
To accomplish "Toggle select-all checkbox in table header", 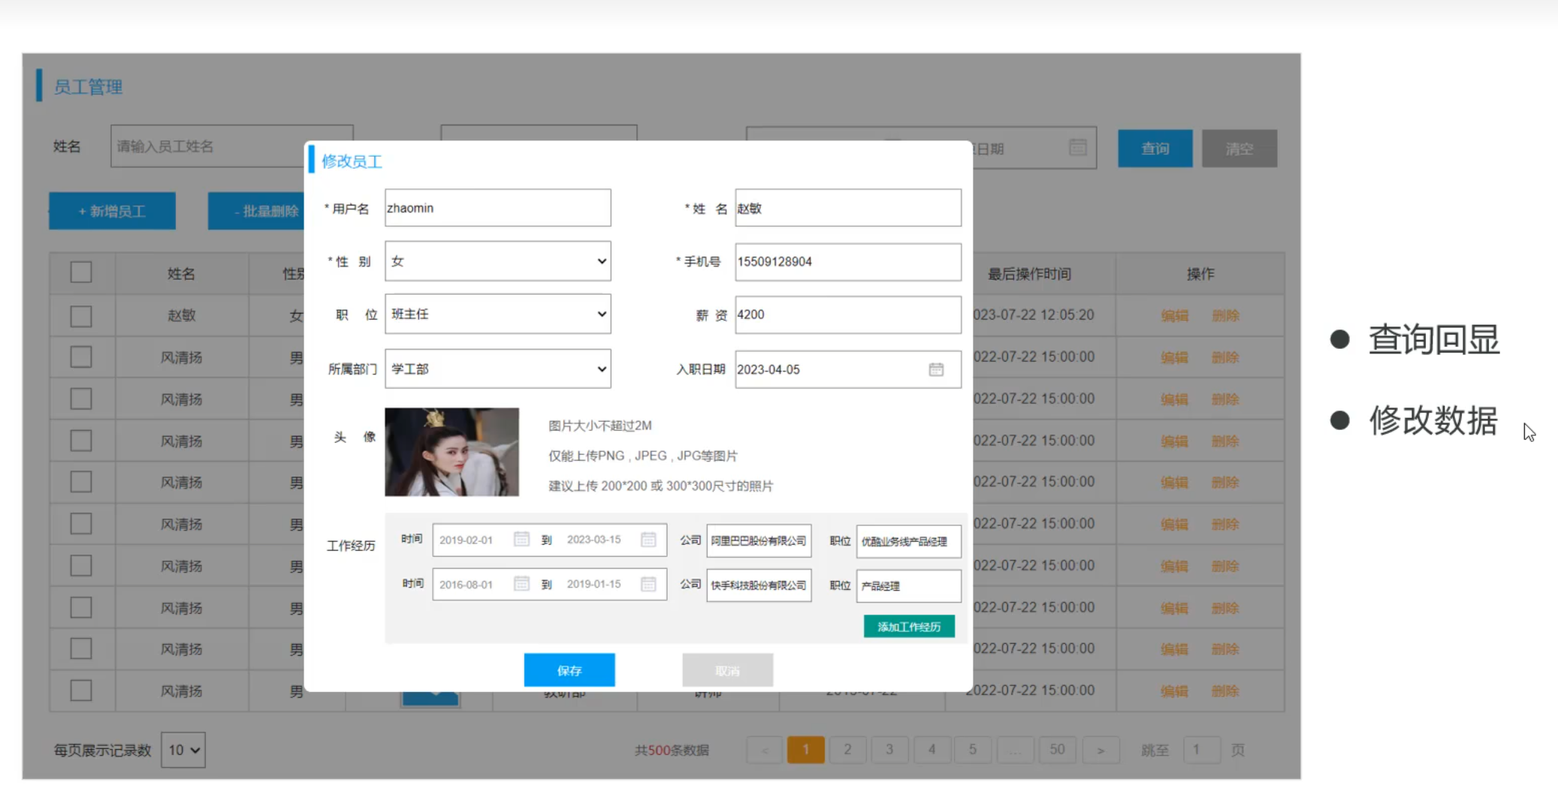I will coord(81,272).
